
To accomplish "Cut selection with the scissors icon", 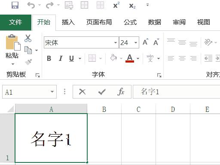I will (x=28, y=38).
